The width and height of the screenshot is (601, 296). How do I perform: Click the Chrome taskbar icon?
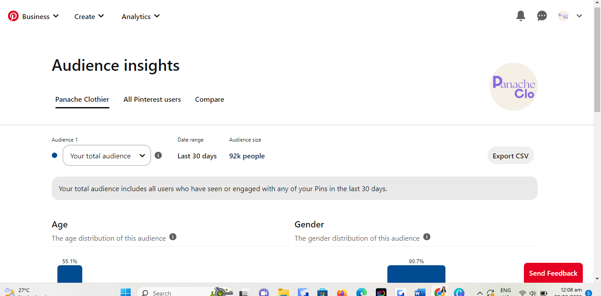click(440, 292)
